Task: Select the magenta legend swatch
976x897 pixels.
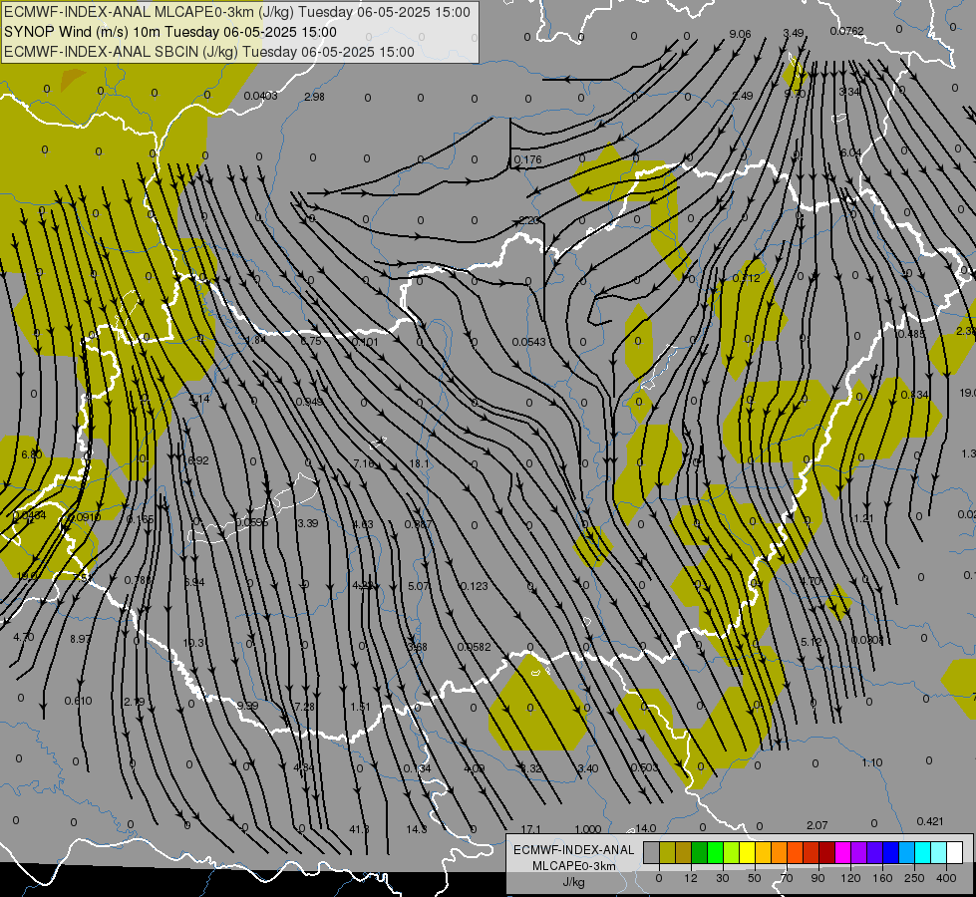Action: 842,852
